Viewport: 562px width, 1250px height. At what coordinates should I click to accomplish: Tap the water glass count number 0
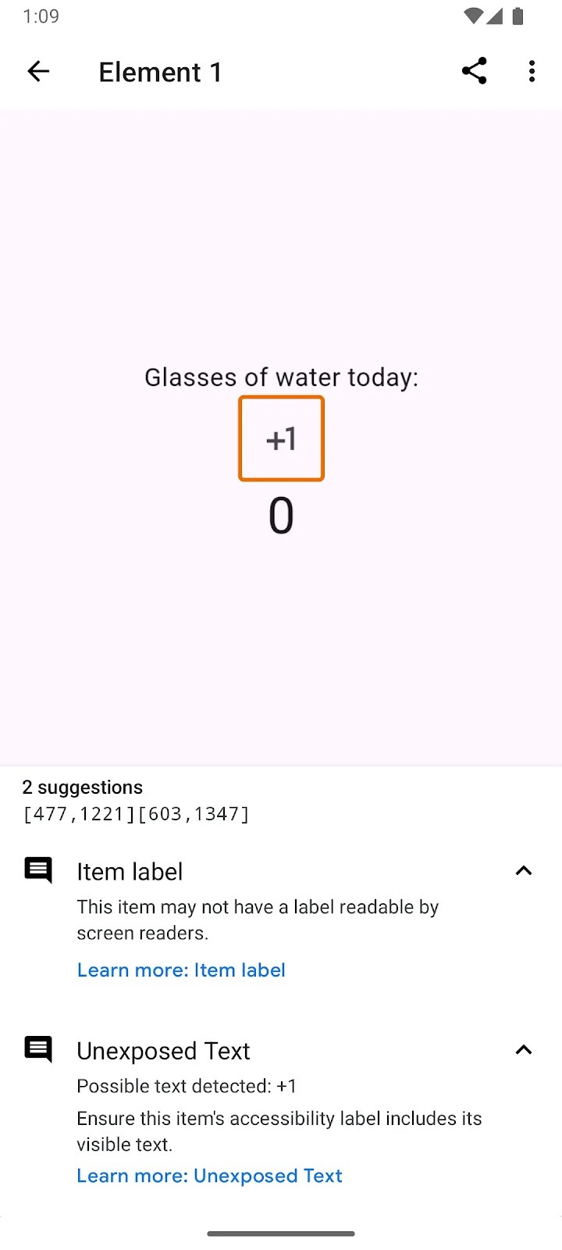tap(281, 516)
